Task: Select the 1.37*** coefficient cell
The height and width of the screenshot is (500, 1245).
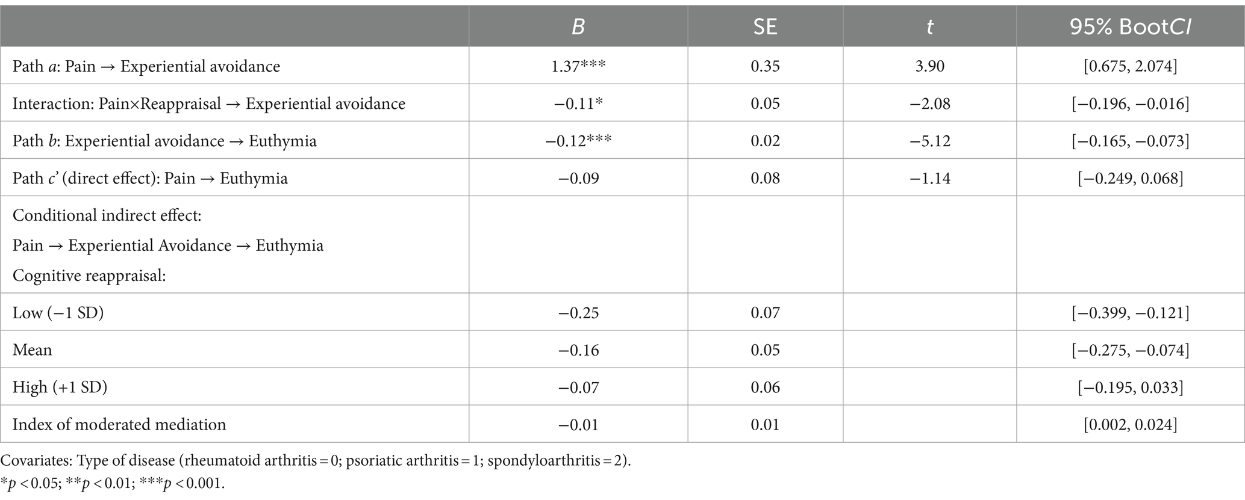Action: [x=578, y=66]
